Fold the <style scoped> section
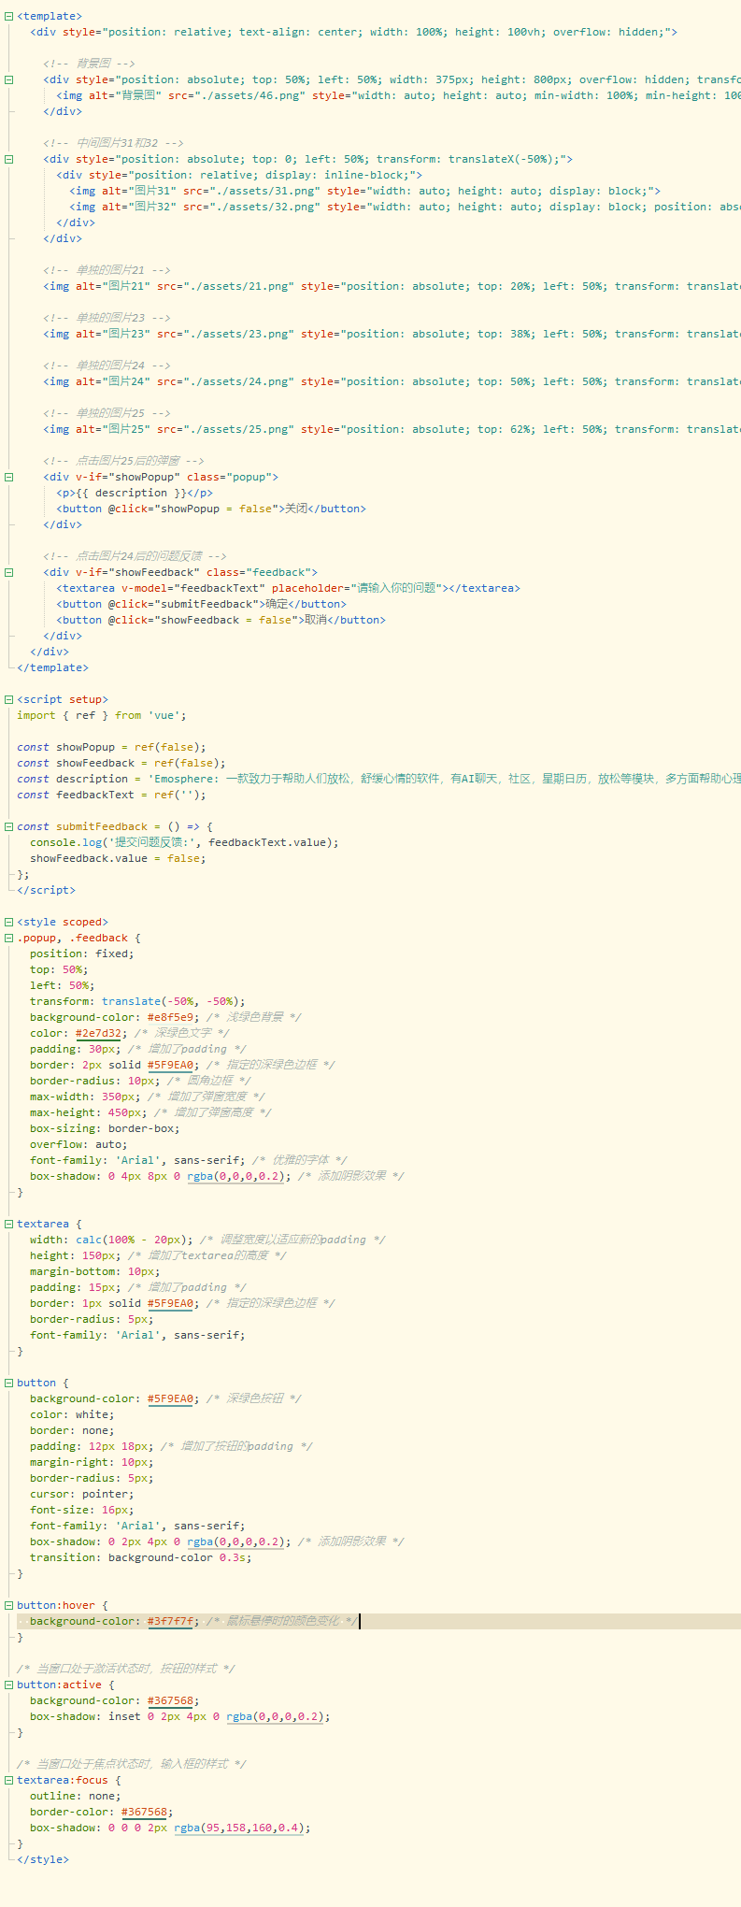The image size is (741, 1907). (x=8, y=922)
